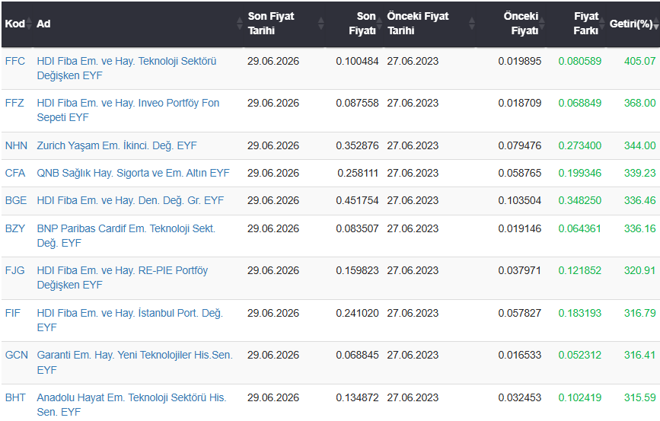
Task: Select last price 0.100484
Action: click(357, 61)
